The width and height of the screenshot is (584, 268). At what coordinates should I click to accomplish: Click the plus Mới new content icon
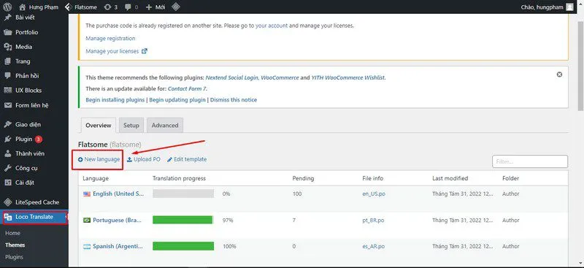[x=149, y=7]
